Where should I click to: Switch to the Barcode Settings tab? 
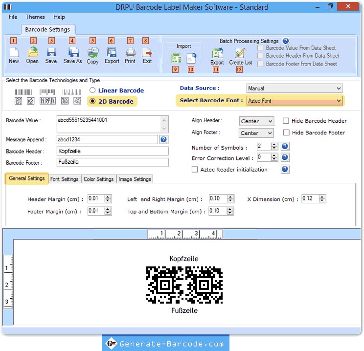click(47, 29)
